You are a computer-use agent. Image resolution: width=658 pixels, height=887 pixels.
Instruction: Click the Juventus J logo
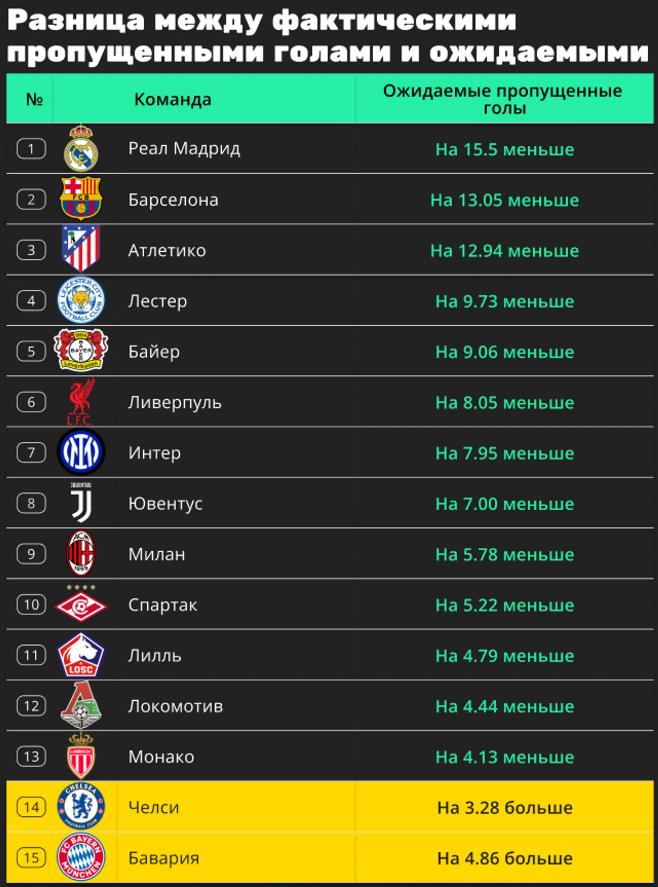pyautogui.click(x=81, y=503)
